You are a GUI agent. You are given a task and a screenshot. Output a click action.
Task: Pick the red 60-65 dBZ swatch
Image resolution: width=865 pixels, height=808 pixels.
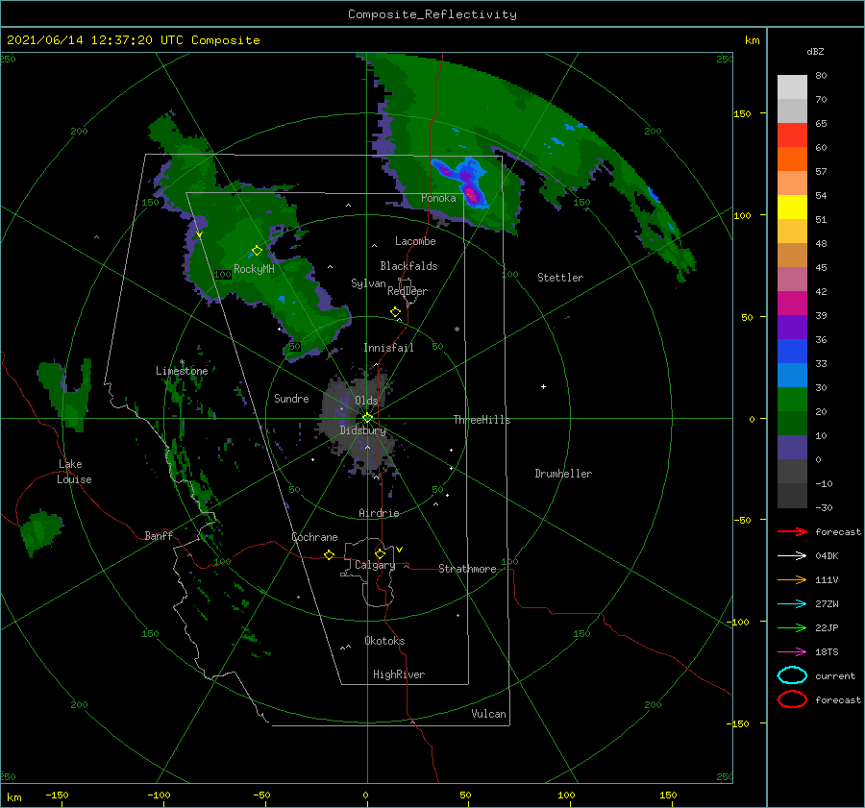(792, 135)
